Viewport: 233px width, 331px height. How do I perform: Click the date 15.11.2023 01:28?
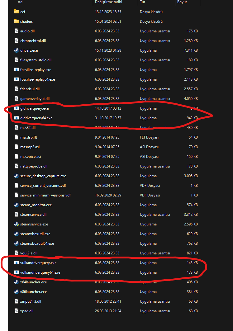tap(108, 50)
